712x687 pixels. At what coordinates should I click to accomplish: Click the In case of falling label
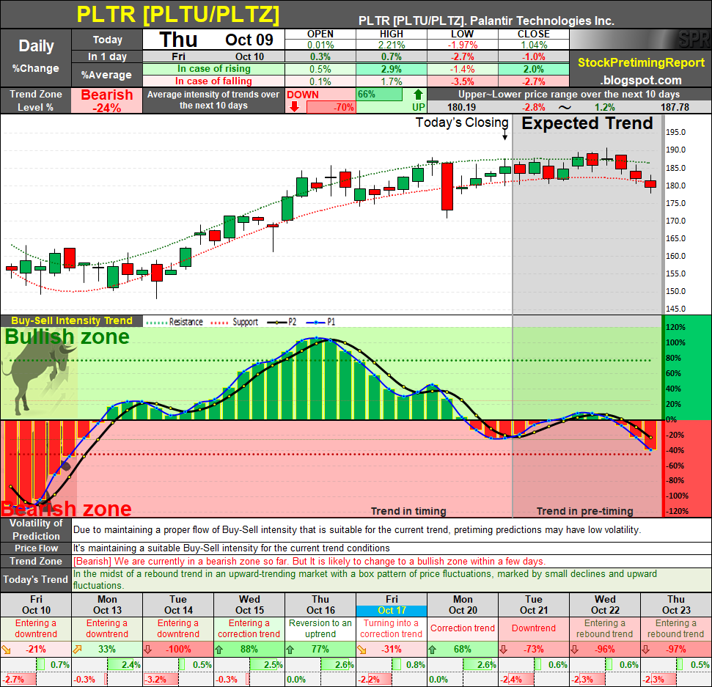coord(214,81)
